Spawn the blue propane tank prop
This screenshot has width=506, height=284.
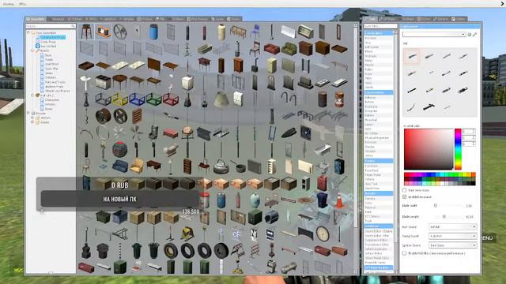[221, 200]
